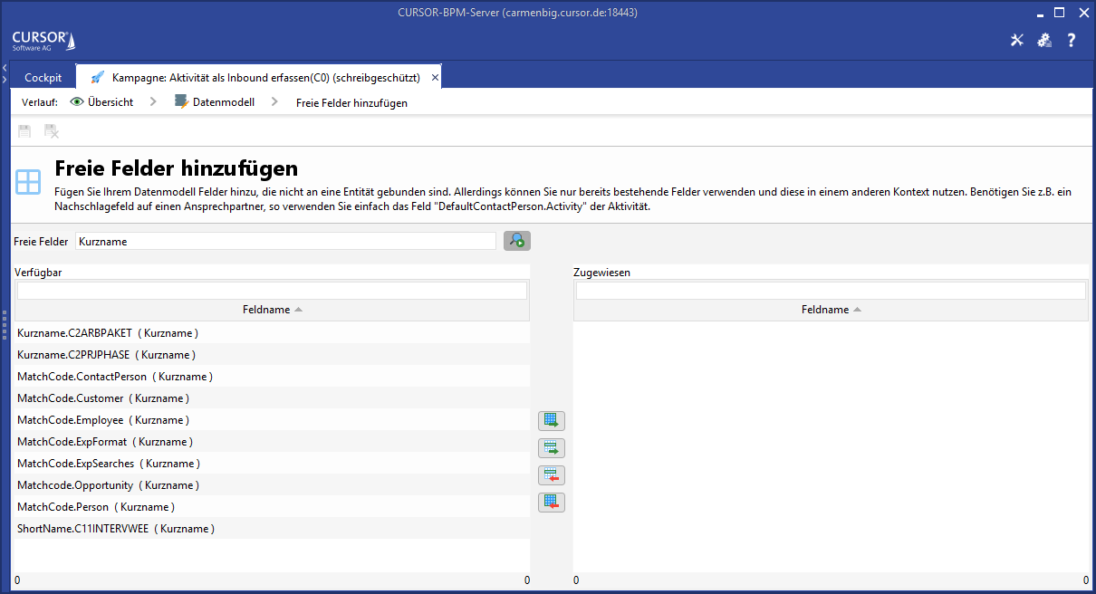This screenshot has height=594, width=1096.
Task: Switch to the Cockpit tab
Action: (x=43, y=78)
